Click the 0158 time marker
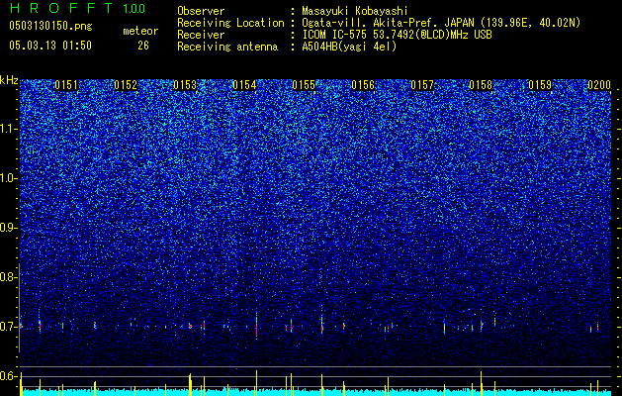The width and height of the screenshot is (622, 396). [481, 85]
